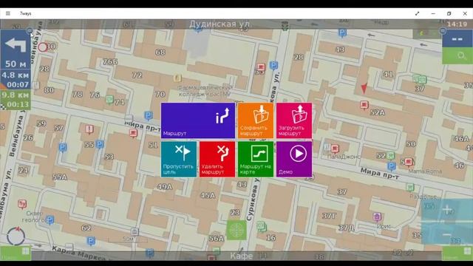Screen dimensions: 473x266
Task: Click the 4.8 км distance panel
Action: click(16, 80)
